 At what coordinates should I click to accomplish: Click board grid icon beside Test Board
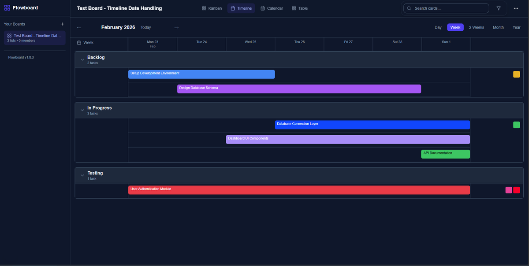[10, 36]
